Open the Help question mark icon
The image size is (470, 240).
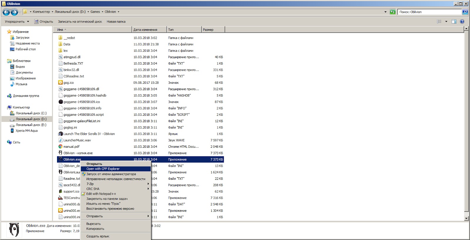pyautogui.click(x=462, y=21)
